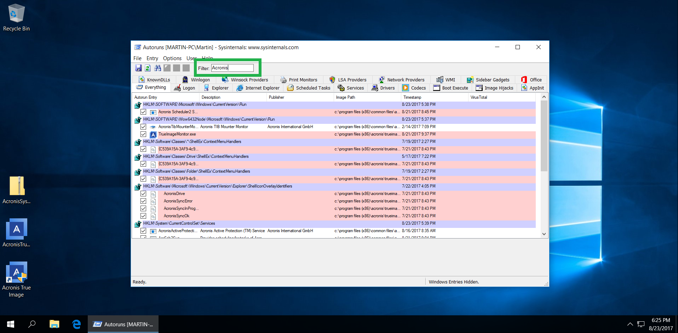Launch Microsoft Edge from taskbar
Screen dimensions: 678x333
(76, 324)
